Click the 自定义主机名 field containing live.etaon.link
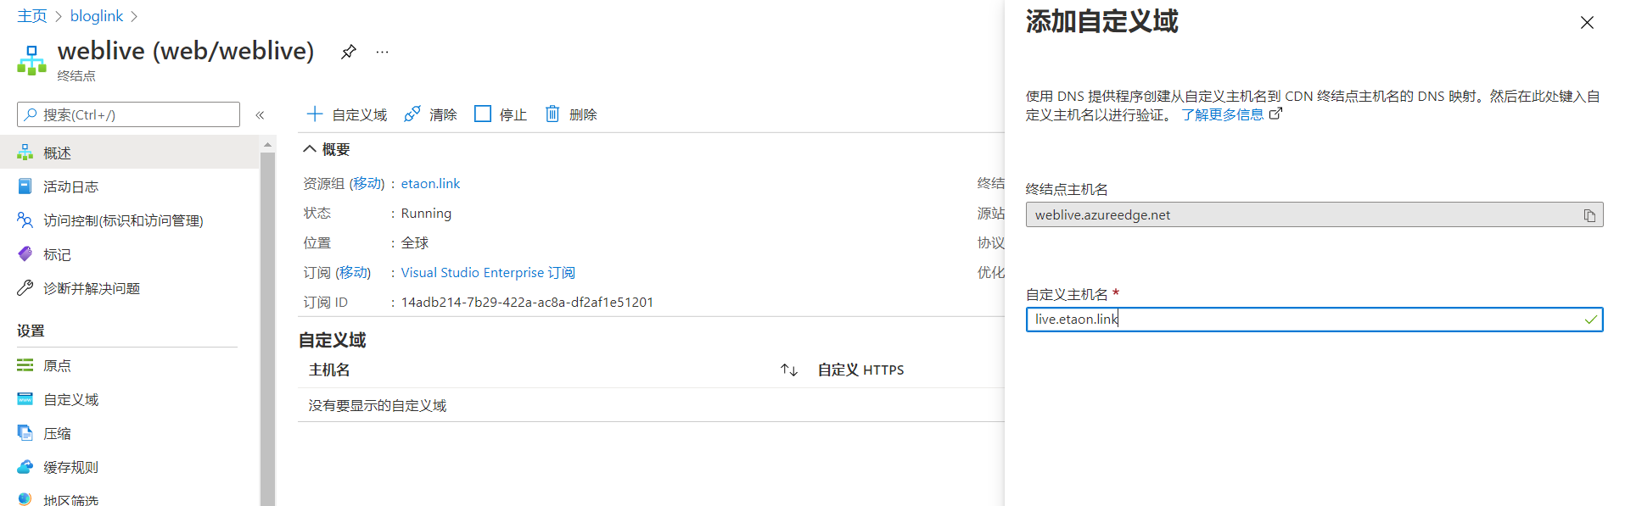 [1314, 320]
